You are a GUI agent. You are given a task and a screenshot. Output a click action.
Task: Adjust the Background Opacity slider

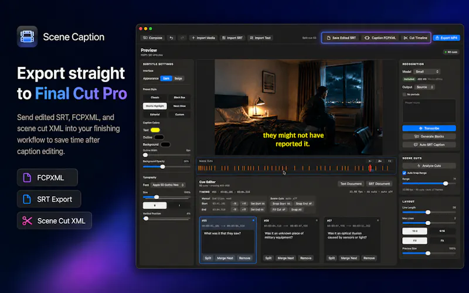[x=166, y=166]
